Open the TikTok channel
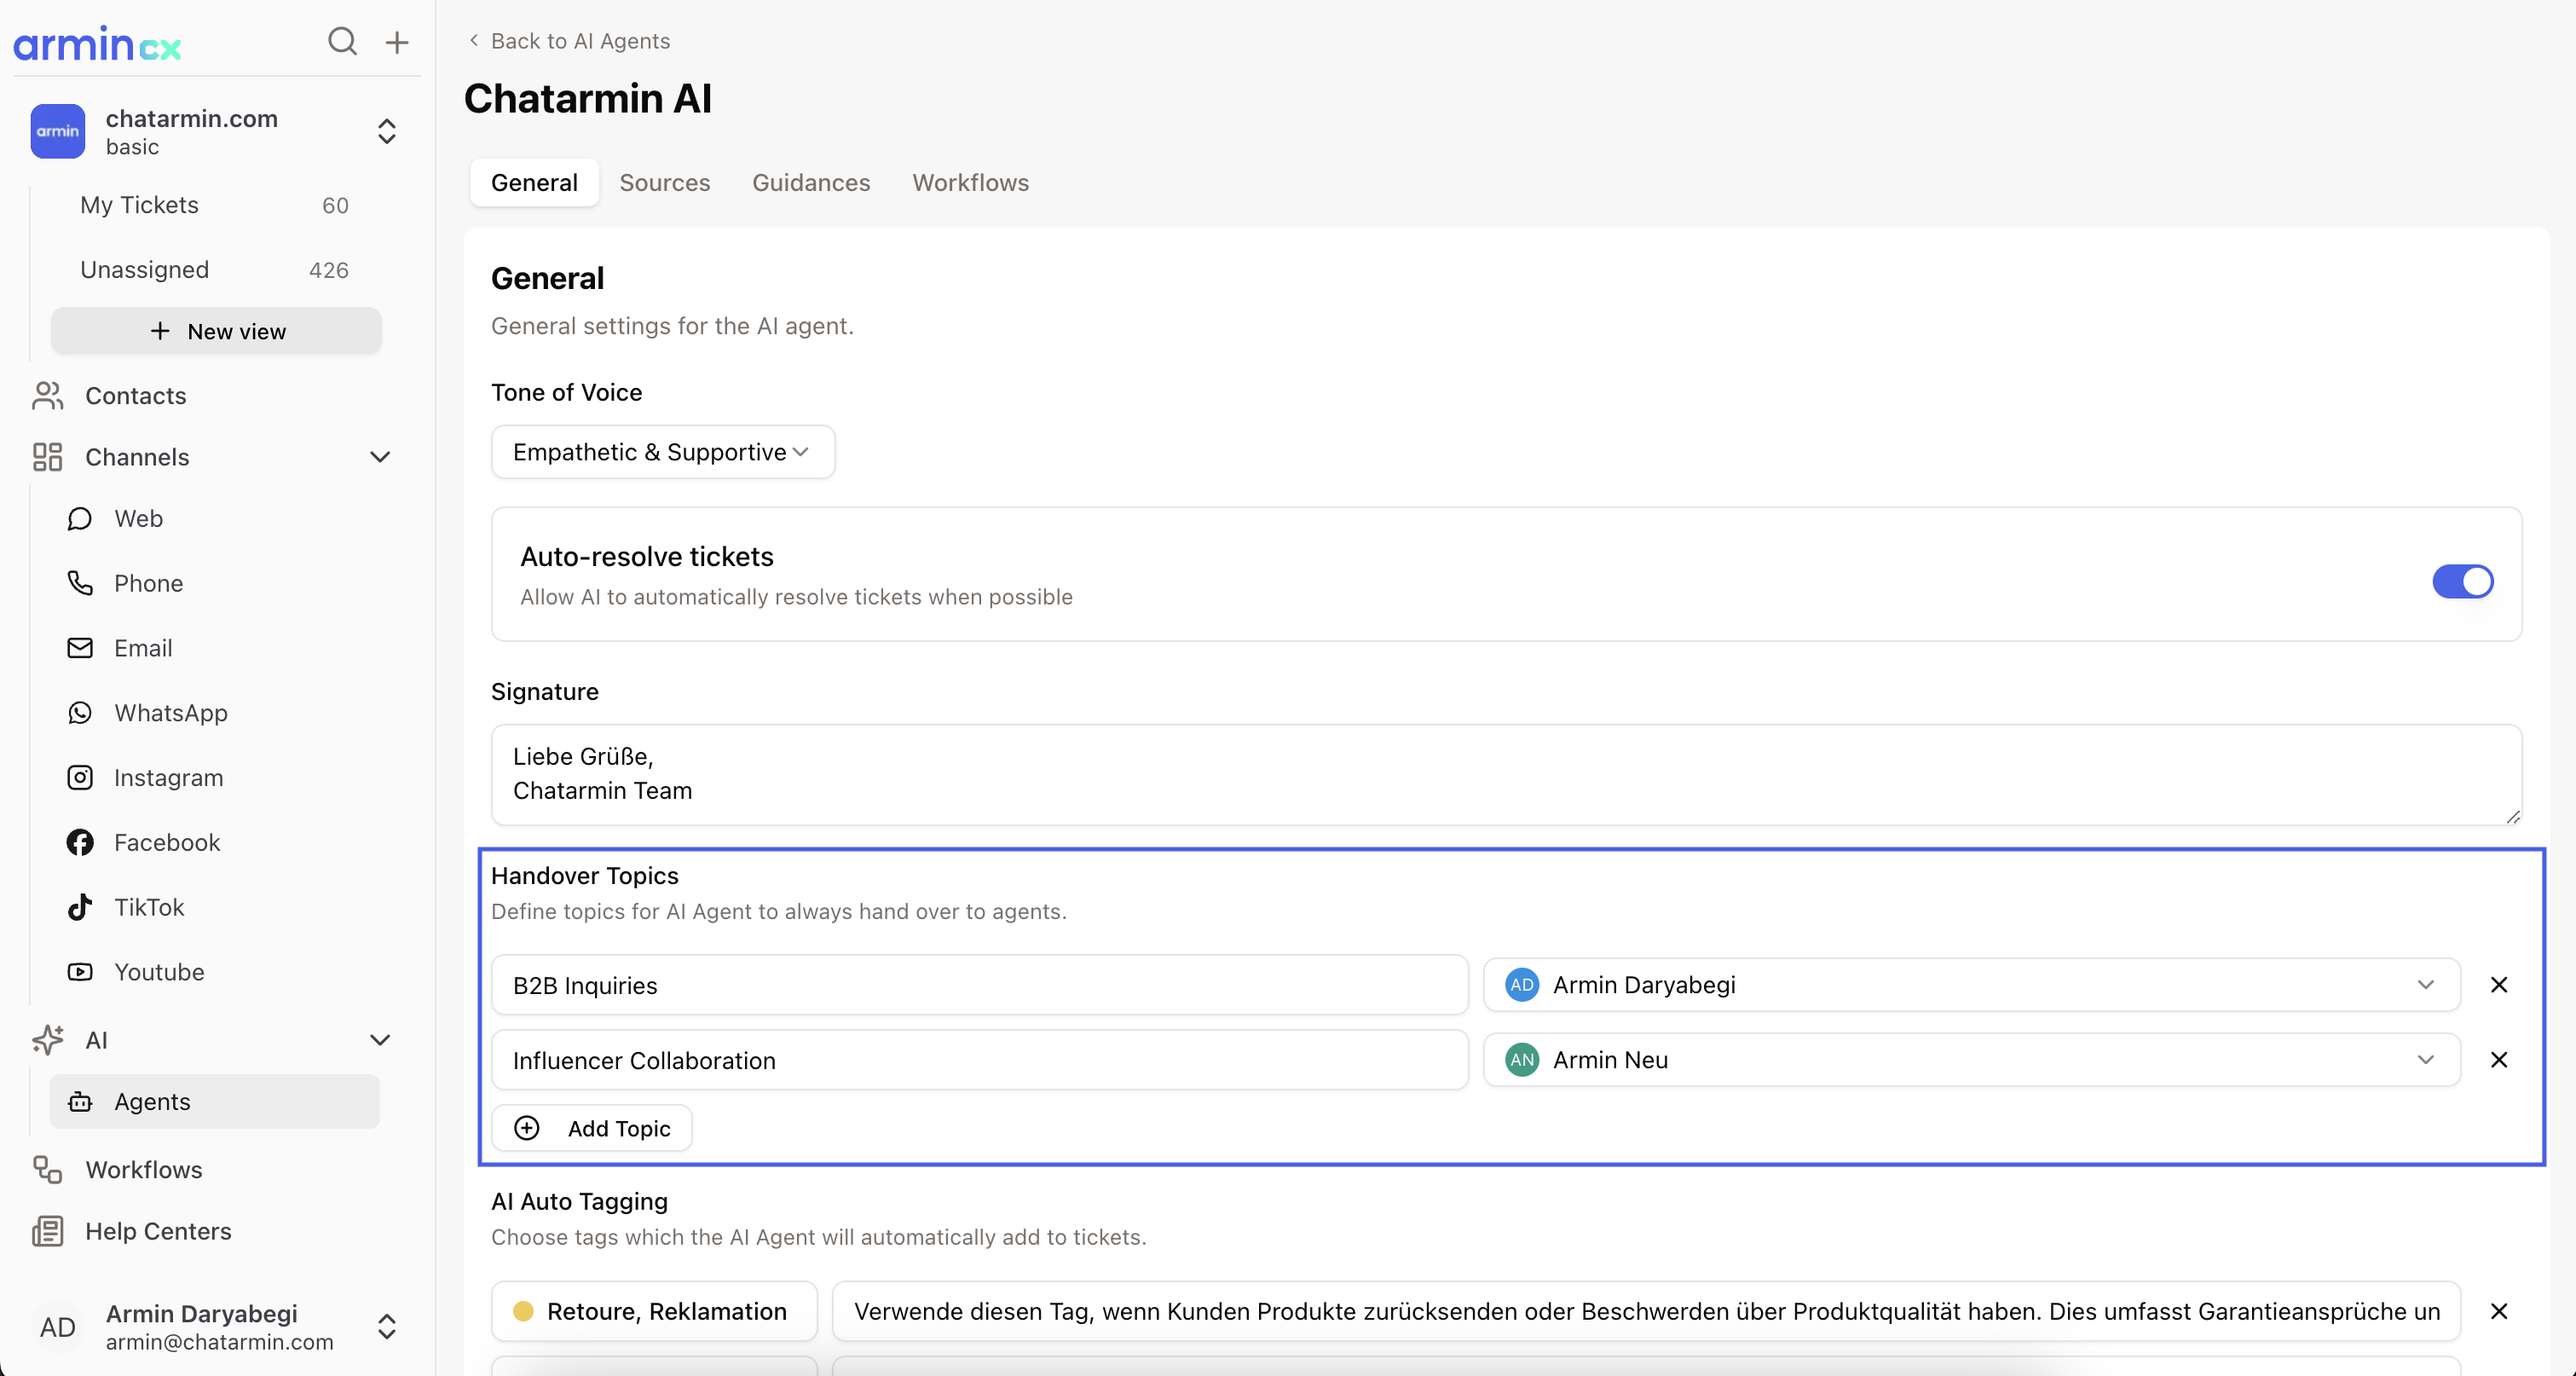The width and height of the screenshot is (2576, 1376). pos(149,907)
